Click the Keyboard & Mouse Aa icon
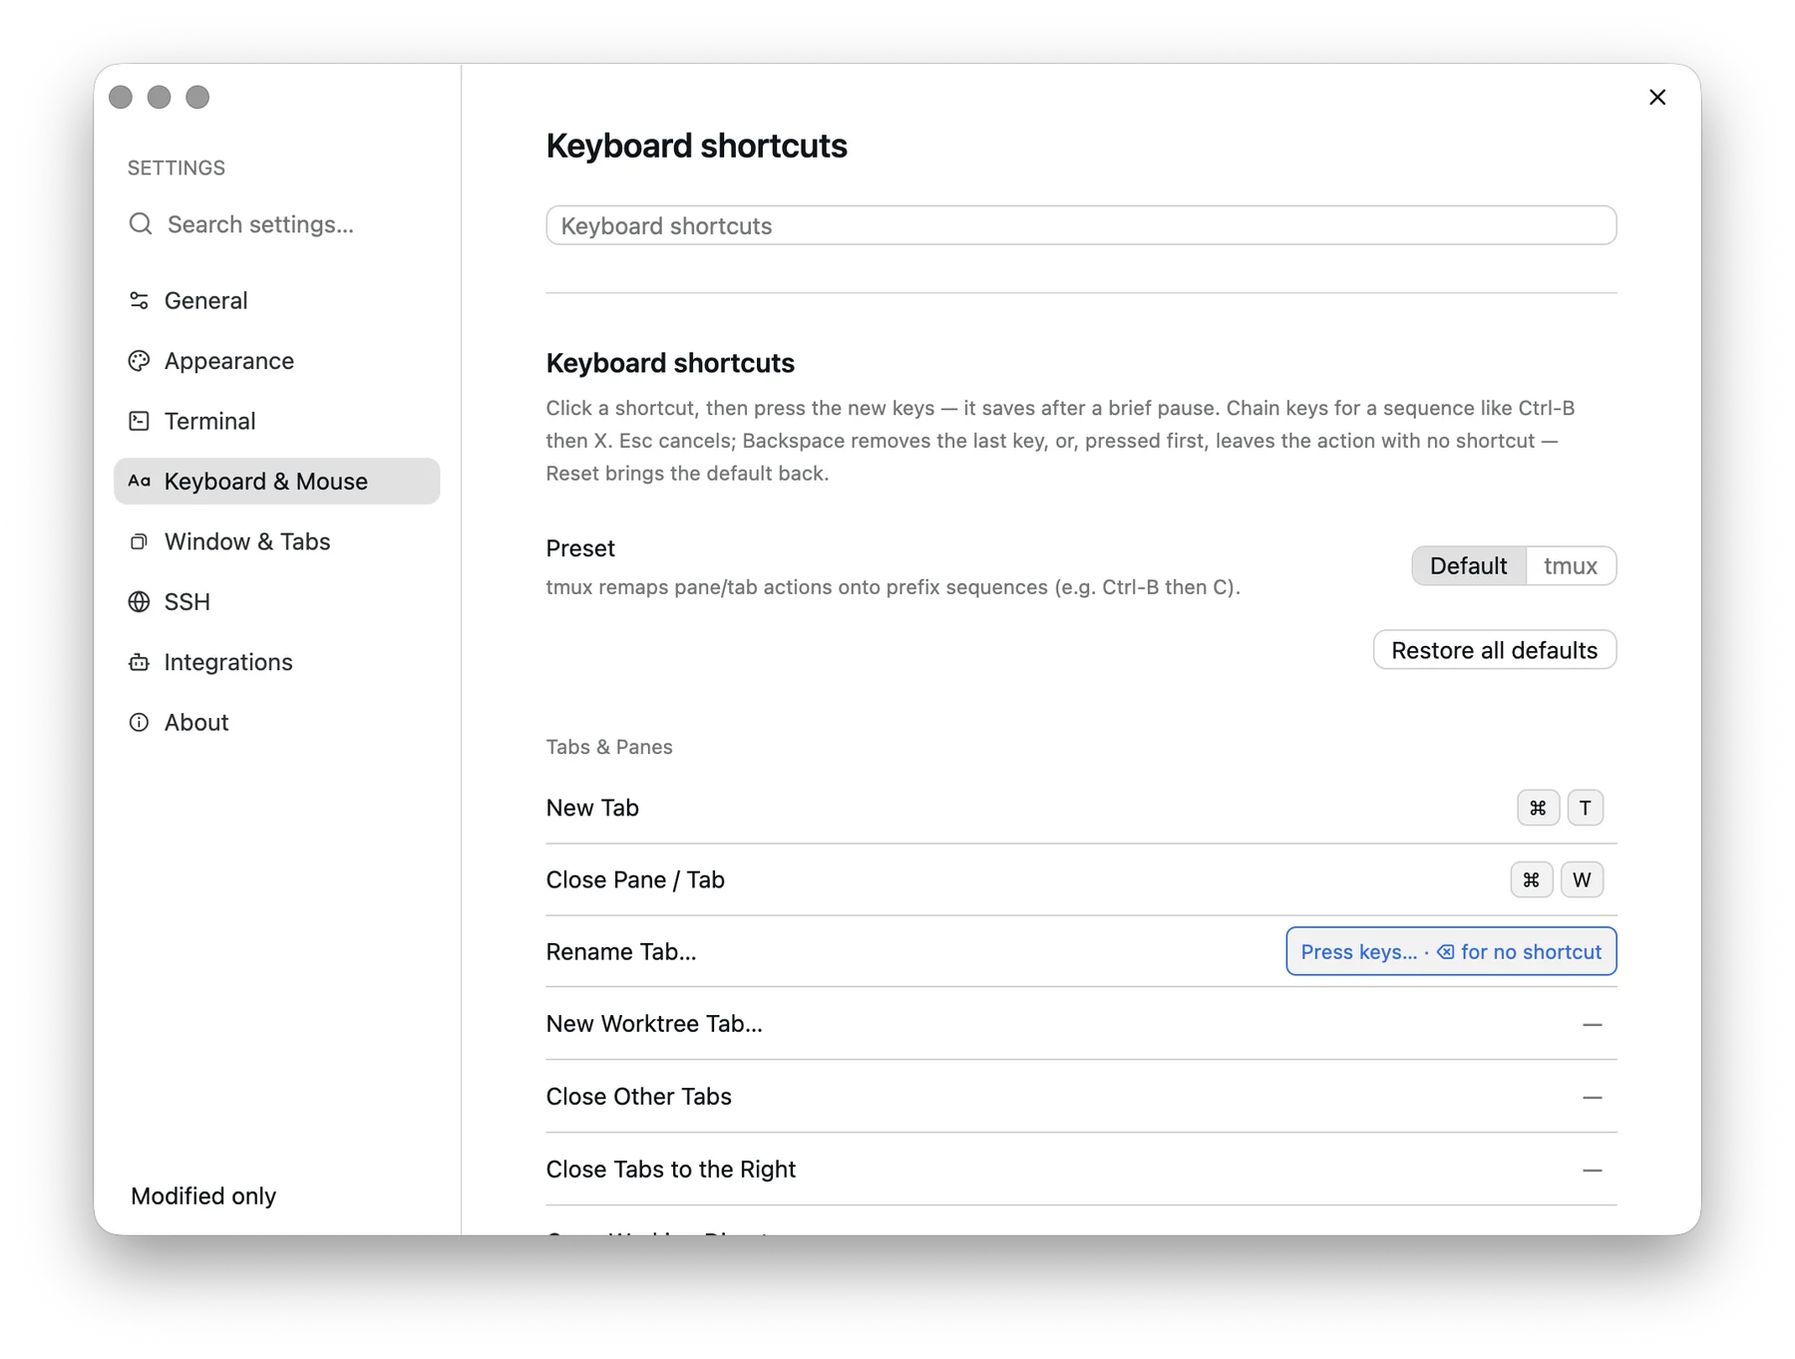 click(x=139, y=482)
